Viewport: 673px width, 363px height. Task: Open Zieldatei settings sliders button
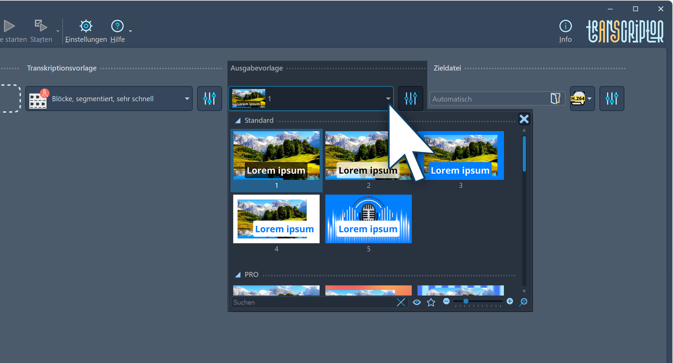point(612,99)
